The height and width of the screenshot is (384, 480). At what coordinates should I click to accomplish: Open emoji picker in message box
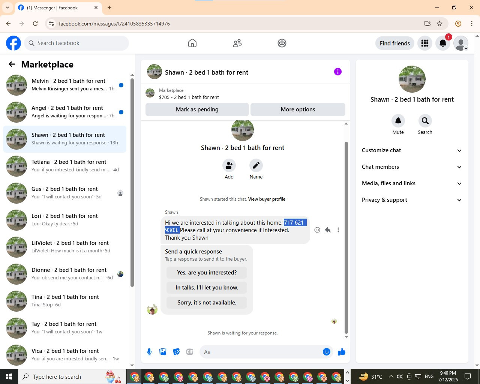point(327,352)
